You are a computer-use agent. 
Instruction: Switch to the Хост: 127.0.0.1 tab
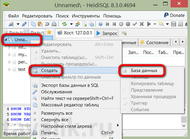[x=75, y=33]
